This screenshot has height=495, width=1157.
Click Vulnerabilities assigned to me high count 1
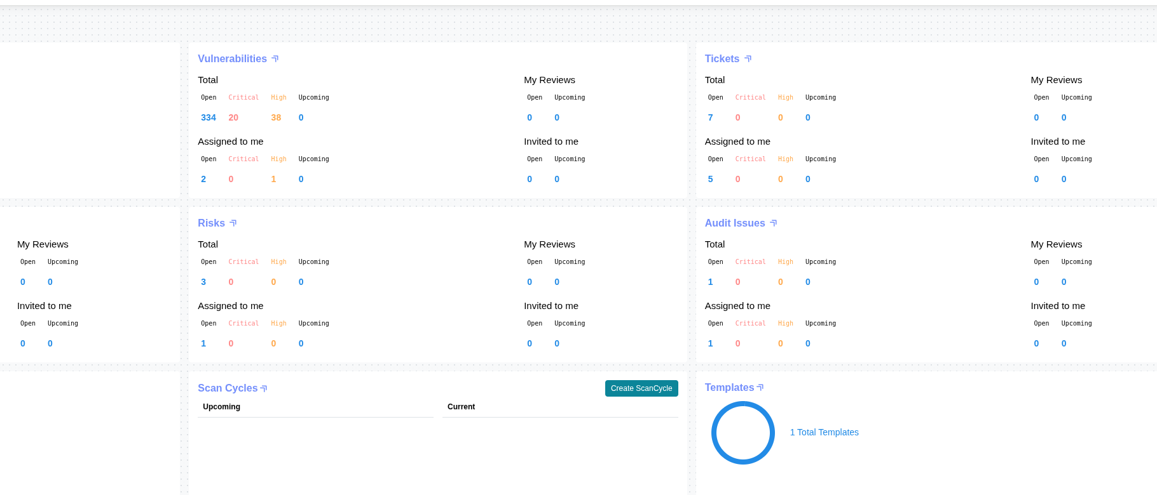273,179
